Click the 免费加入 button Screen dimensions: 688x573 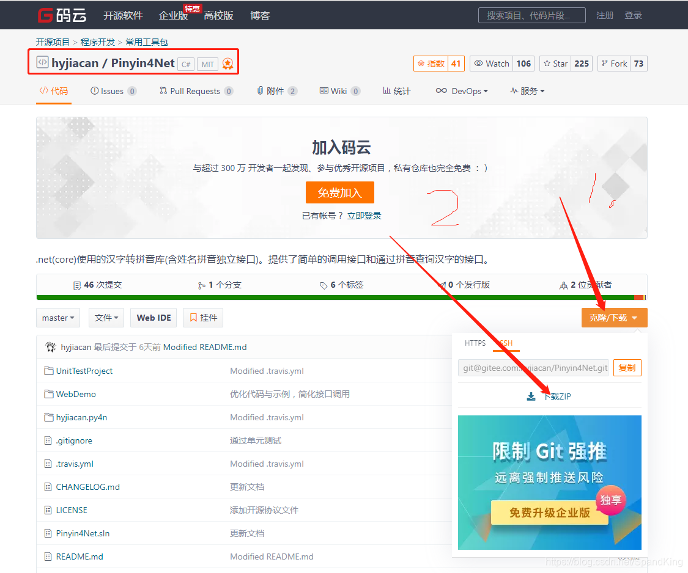pyautogui.click(x=340, y=192)
